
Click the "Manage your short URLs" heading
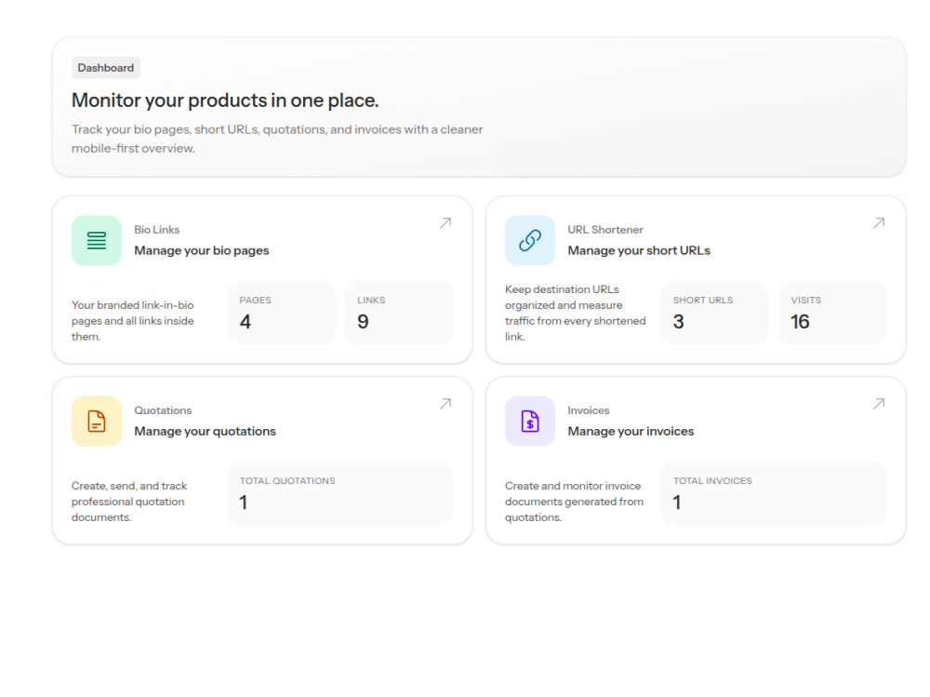coord(639,250)
